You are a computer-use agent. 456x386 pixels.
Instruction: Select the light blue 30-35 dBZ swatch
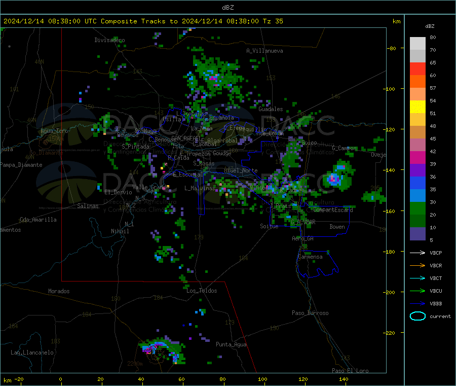point(417,195)
